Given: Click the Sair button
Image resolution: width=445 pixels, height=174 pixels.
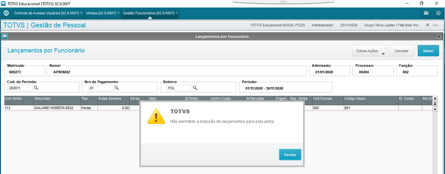Looking at the screenshot, I should coord(432,25).
